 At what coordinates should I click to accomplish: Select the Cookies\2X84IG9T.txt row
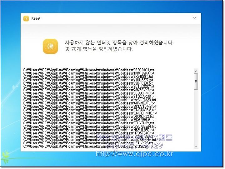point(88,77)
